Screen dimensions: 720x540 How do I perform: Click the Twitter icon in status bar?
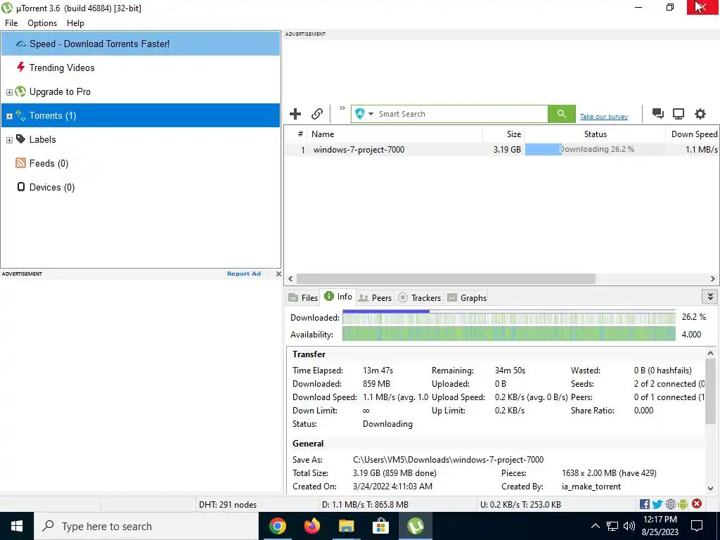point(657,504)
